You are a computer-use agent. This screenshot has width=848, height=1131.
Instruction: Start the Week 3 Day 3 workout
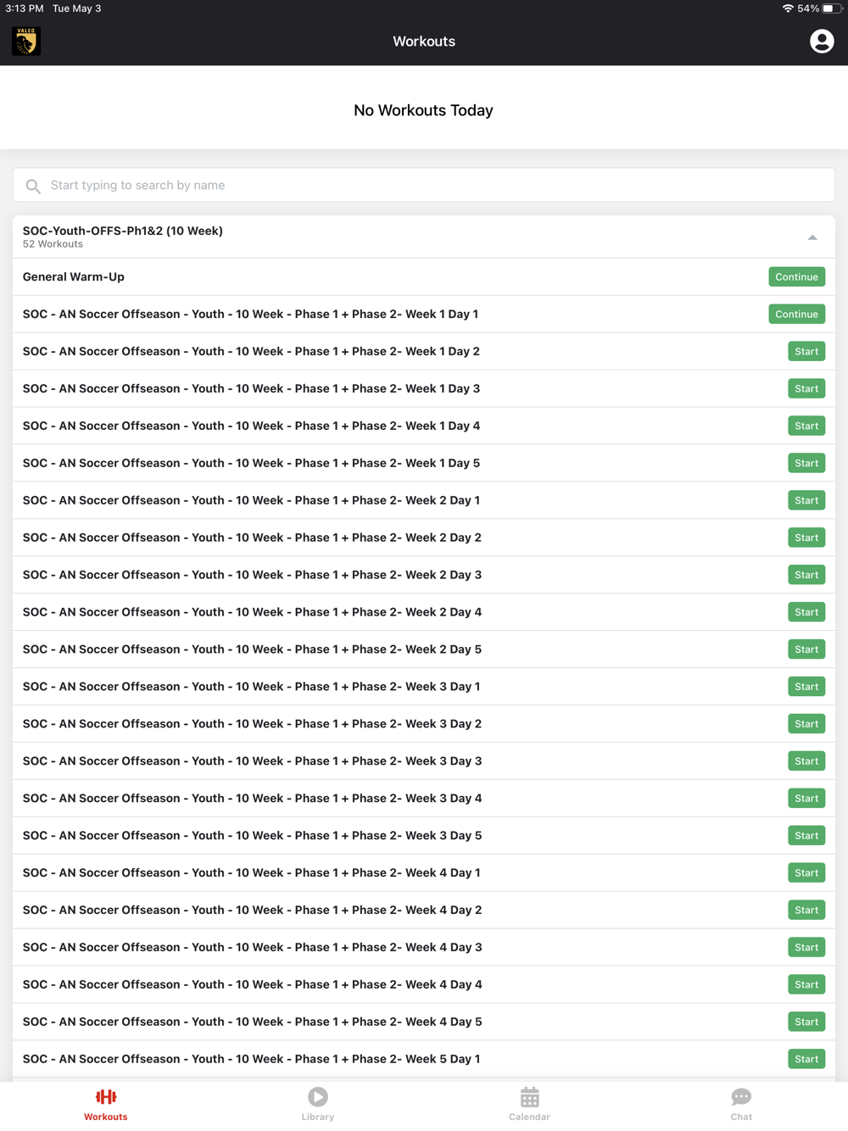tap(806, 761)
